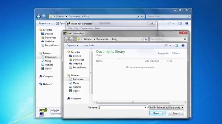Click refresh icon in Explorer address bar
222x124 pixels.
coord(142,17)
